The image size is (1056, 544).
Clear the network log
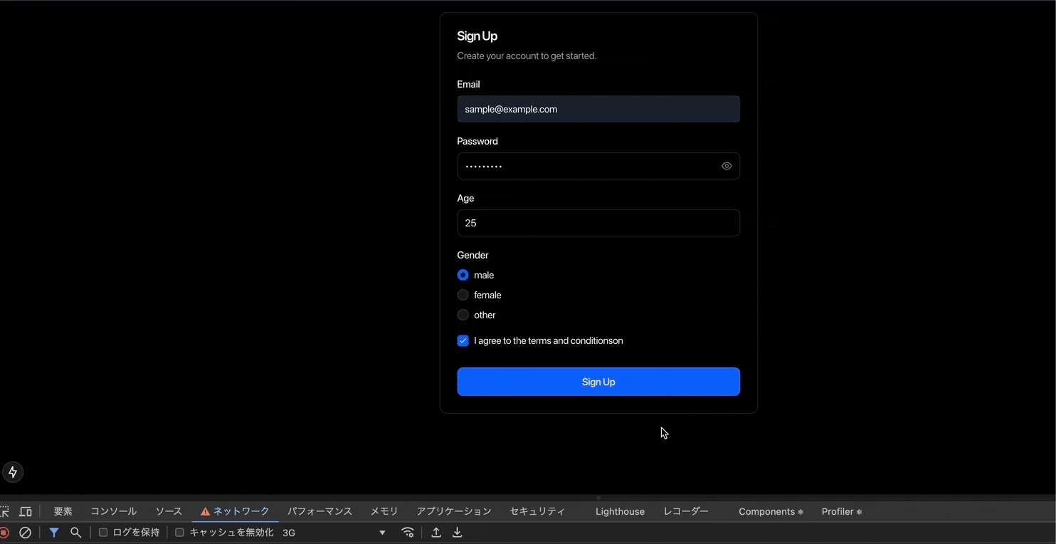[25, 533]
